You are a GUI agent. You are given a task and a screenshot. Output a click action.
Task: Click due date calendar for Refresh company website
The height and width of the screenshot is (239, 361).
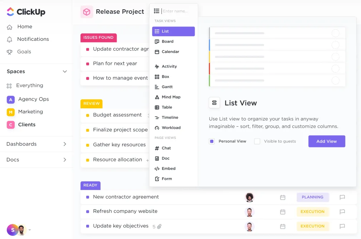pyautogui.click(x=283, y=212)
